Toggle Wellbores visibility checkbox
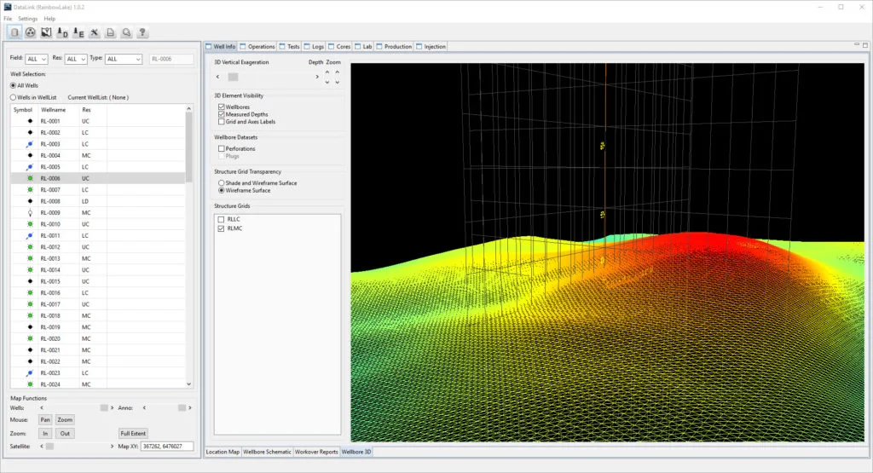The height and width of the screenshot is (473, 873). [222, 107]
